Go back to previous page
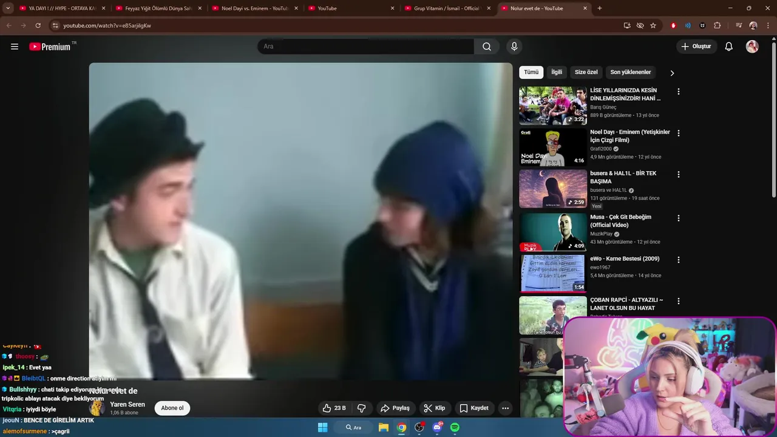777x437 pixels. click(8, 25)
